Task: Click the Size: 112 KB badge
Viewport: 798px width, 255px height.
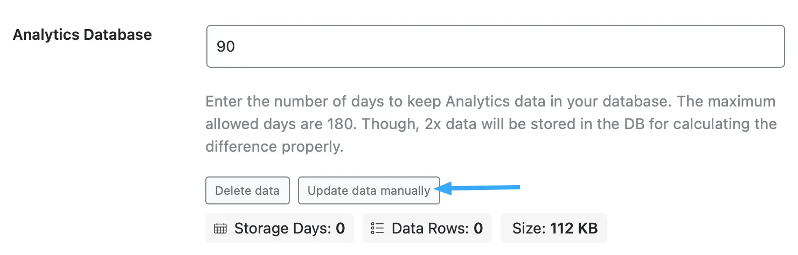Action: click(x=554, y=229)
